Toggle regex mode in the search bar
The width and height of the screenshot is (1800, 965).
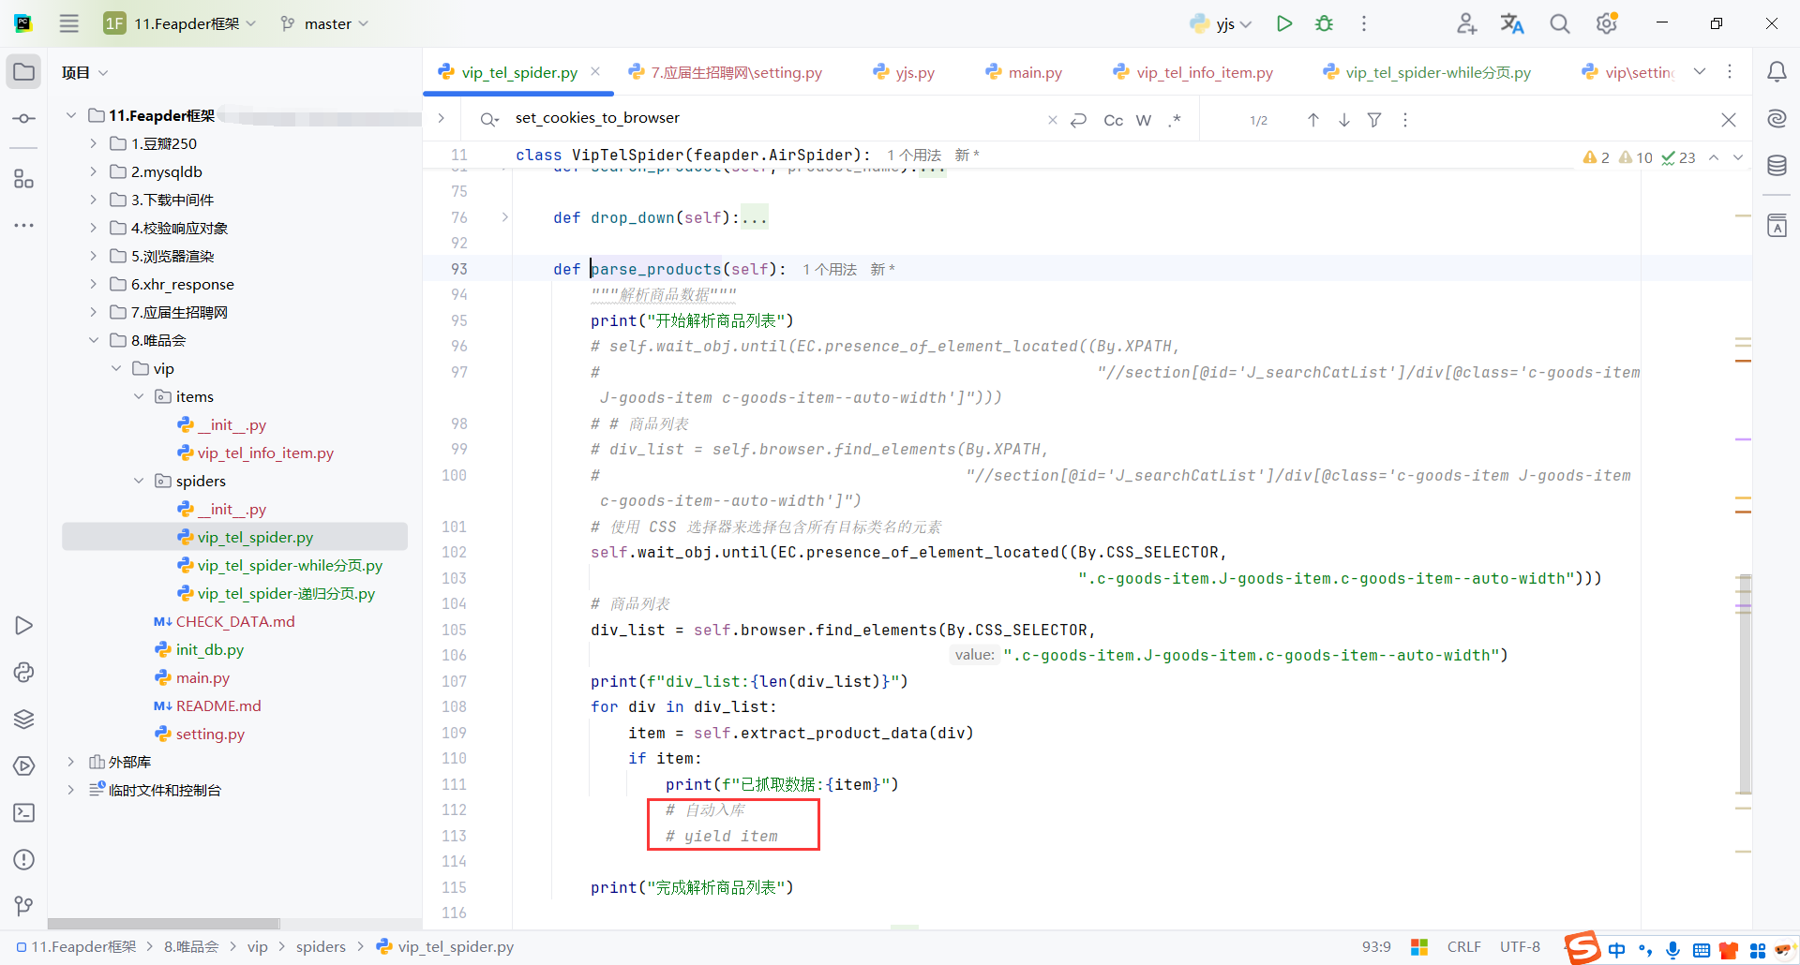click(x=1175, y=120)
